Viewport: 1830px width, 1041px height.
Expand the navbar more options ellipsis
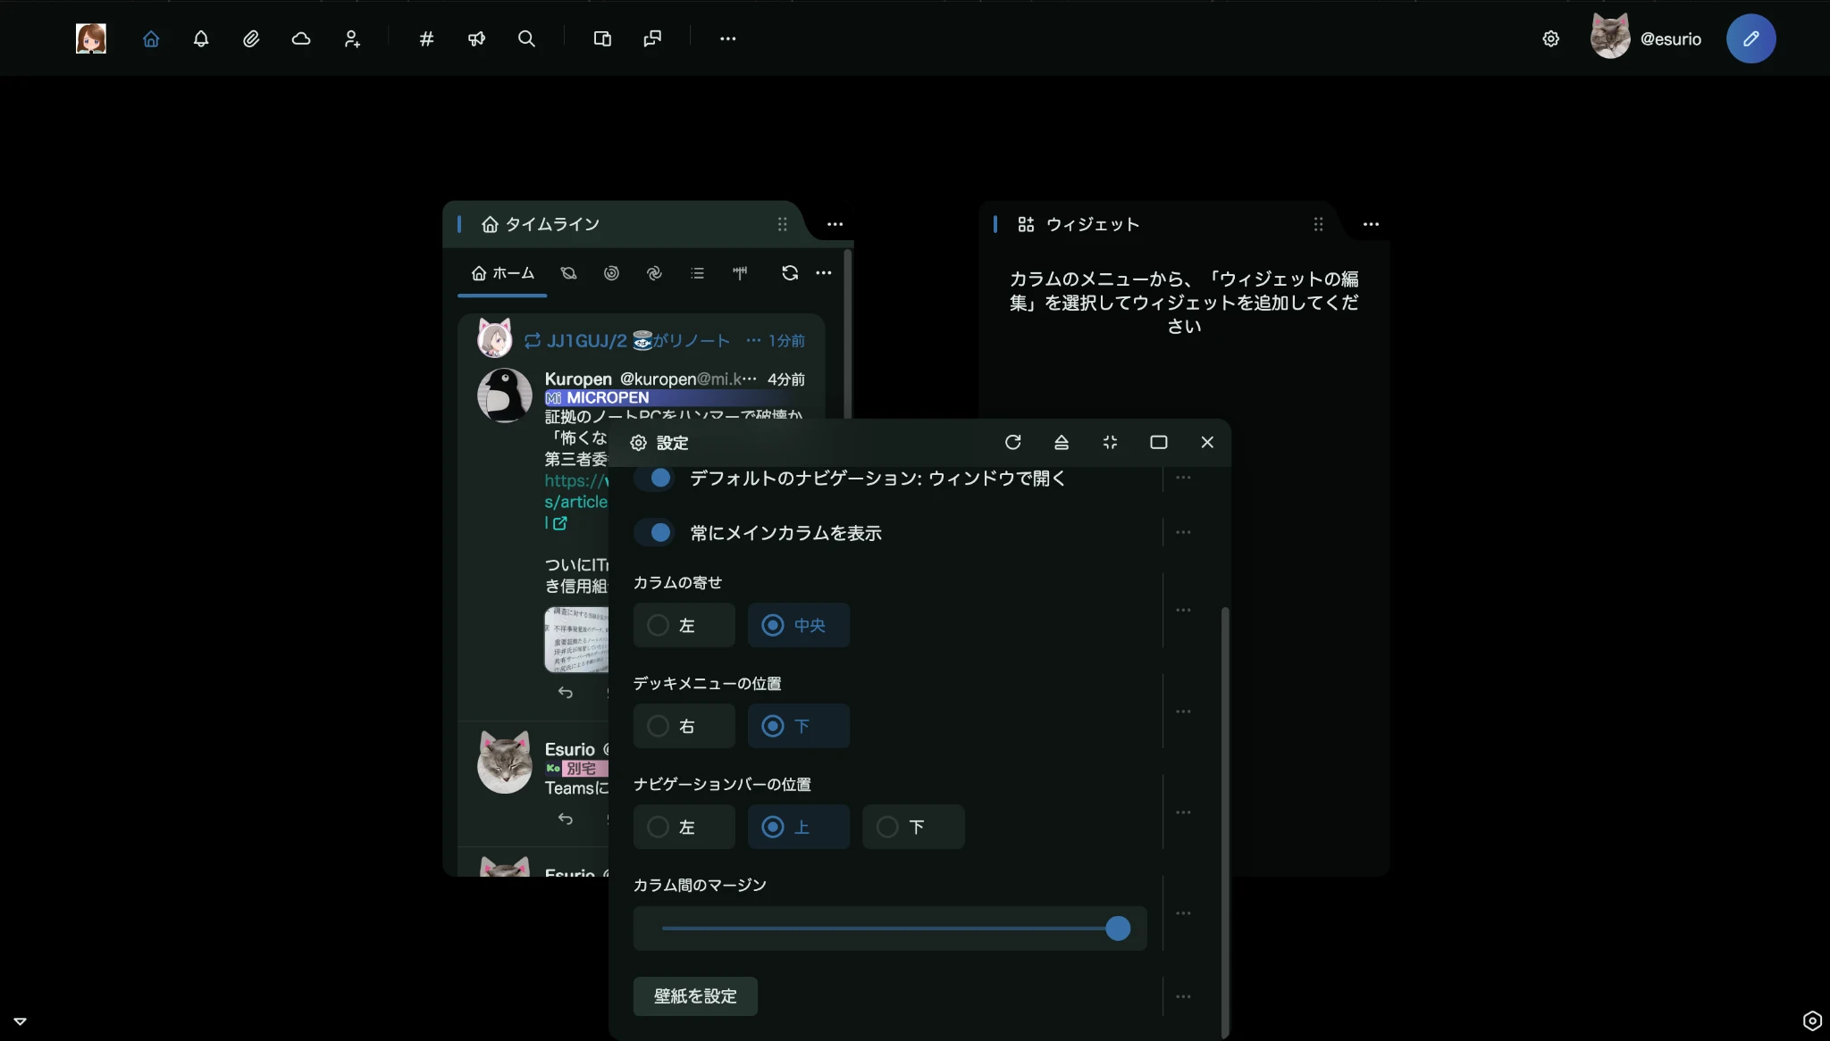click(x=727, y=38)
